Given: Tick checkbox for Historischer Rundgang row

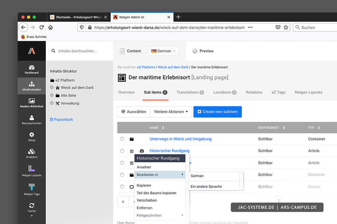Looking at the screenshot, I should tap(122, 151).
